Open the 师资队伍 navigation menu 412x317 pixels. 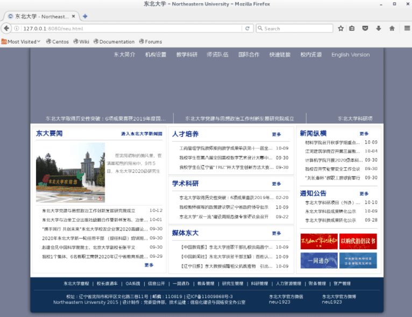[217, 55]
